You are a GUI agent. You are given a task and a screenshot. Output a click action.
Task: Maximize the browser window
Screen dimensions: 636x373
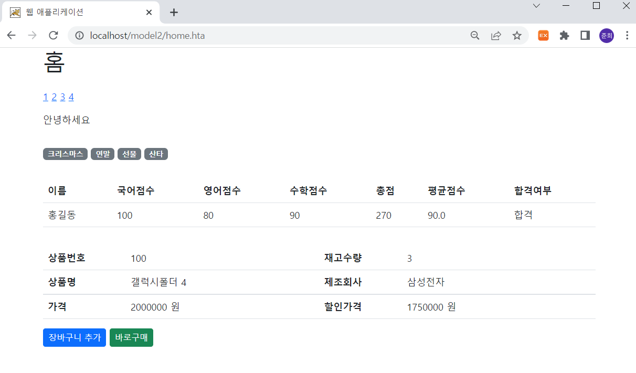596,6
